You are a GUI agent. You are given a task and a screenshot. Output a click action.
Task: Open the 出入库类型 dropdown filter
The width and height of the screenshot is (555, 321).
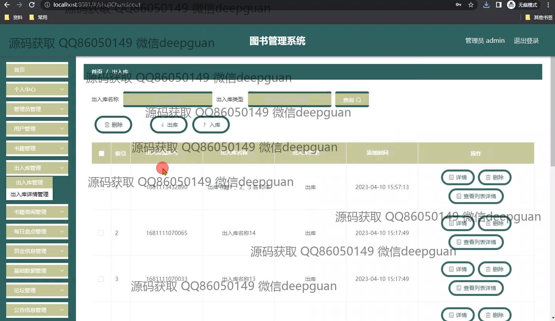[x=289, y=99]
